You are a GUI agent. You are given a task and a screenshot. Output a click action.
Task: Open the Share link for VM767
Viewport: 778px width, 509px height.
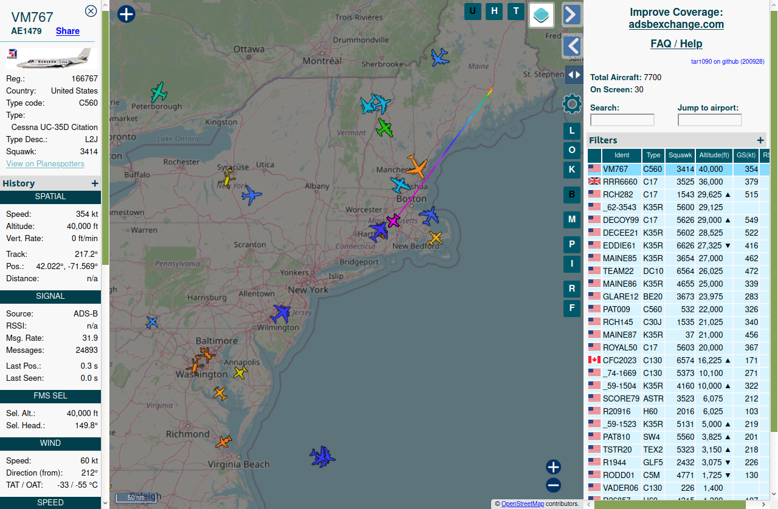click(67, 31)
